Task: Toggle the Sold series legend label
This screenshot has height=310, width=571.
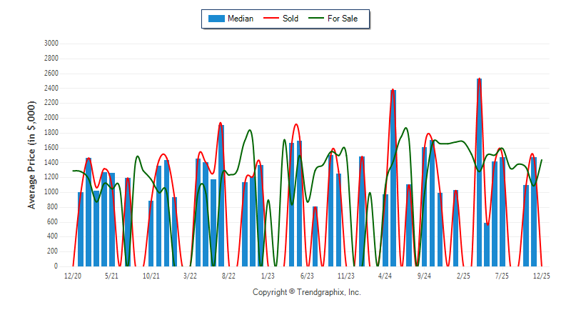Action: [290, 19]
